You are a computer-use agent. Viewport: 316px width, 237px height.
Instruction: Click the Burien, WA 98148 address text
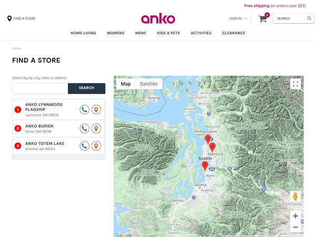point(38,131)
